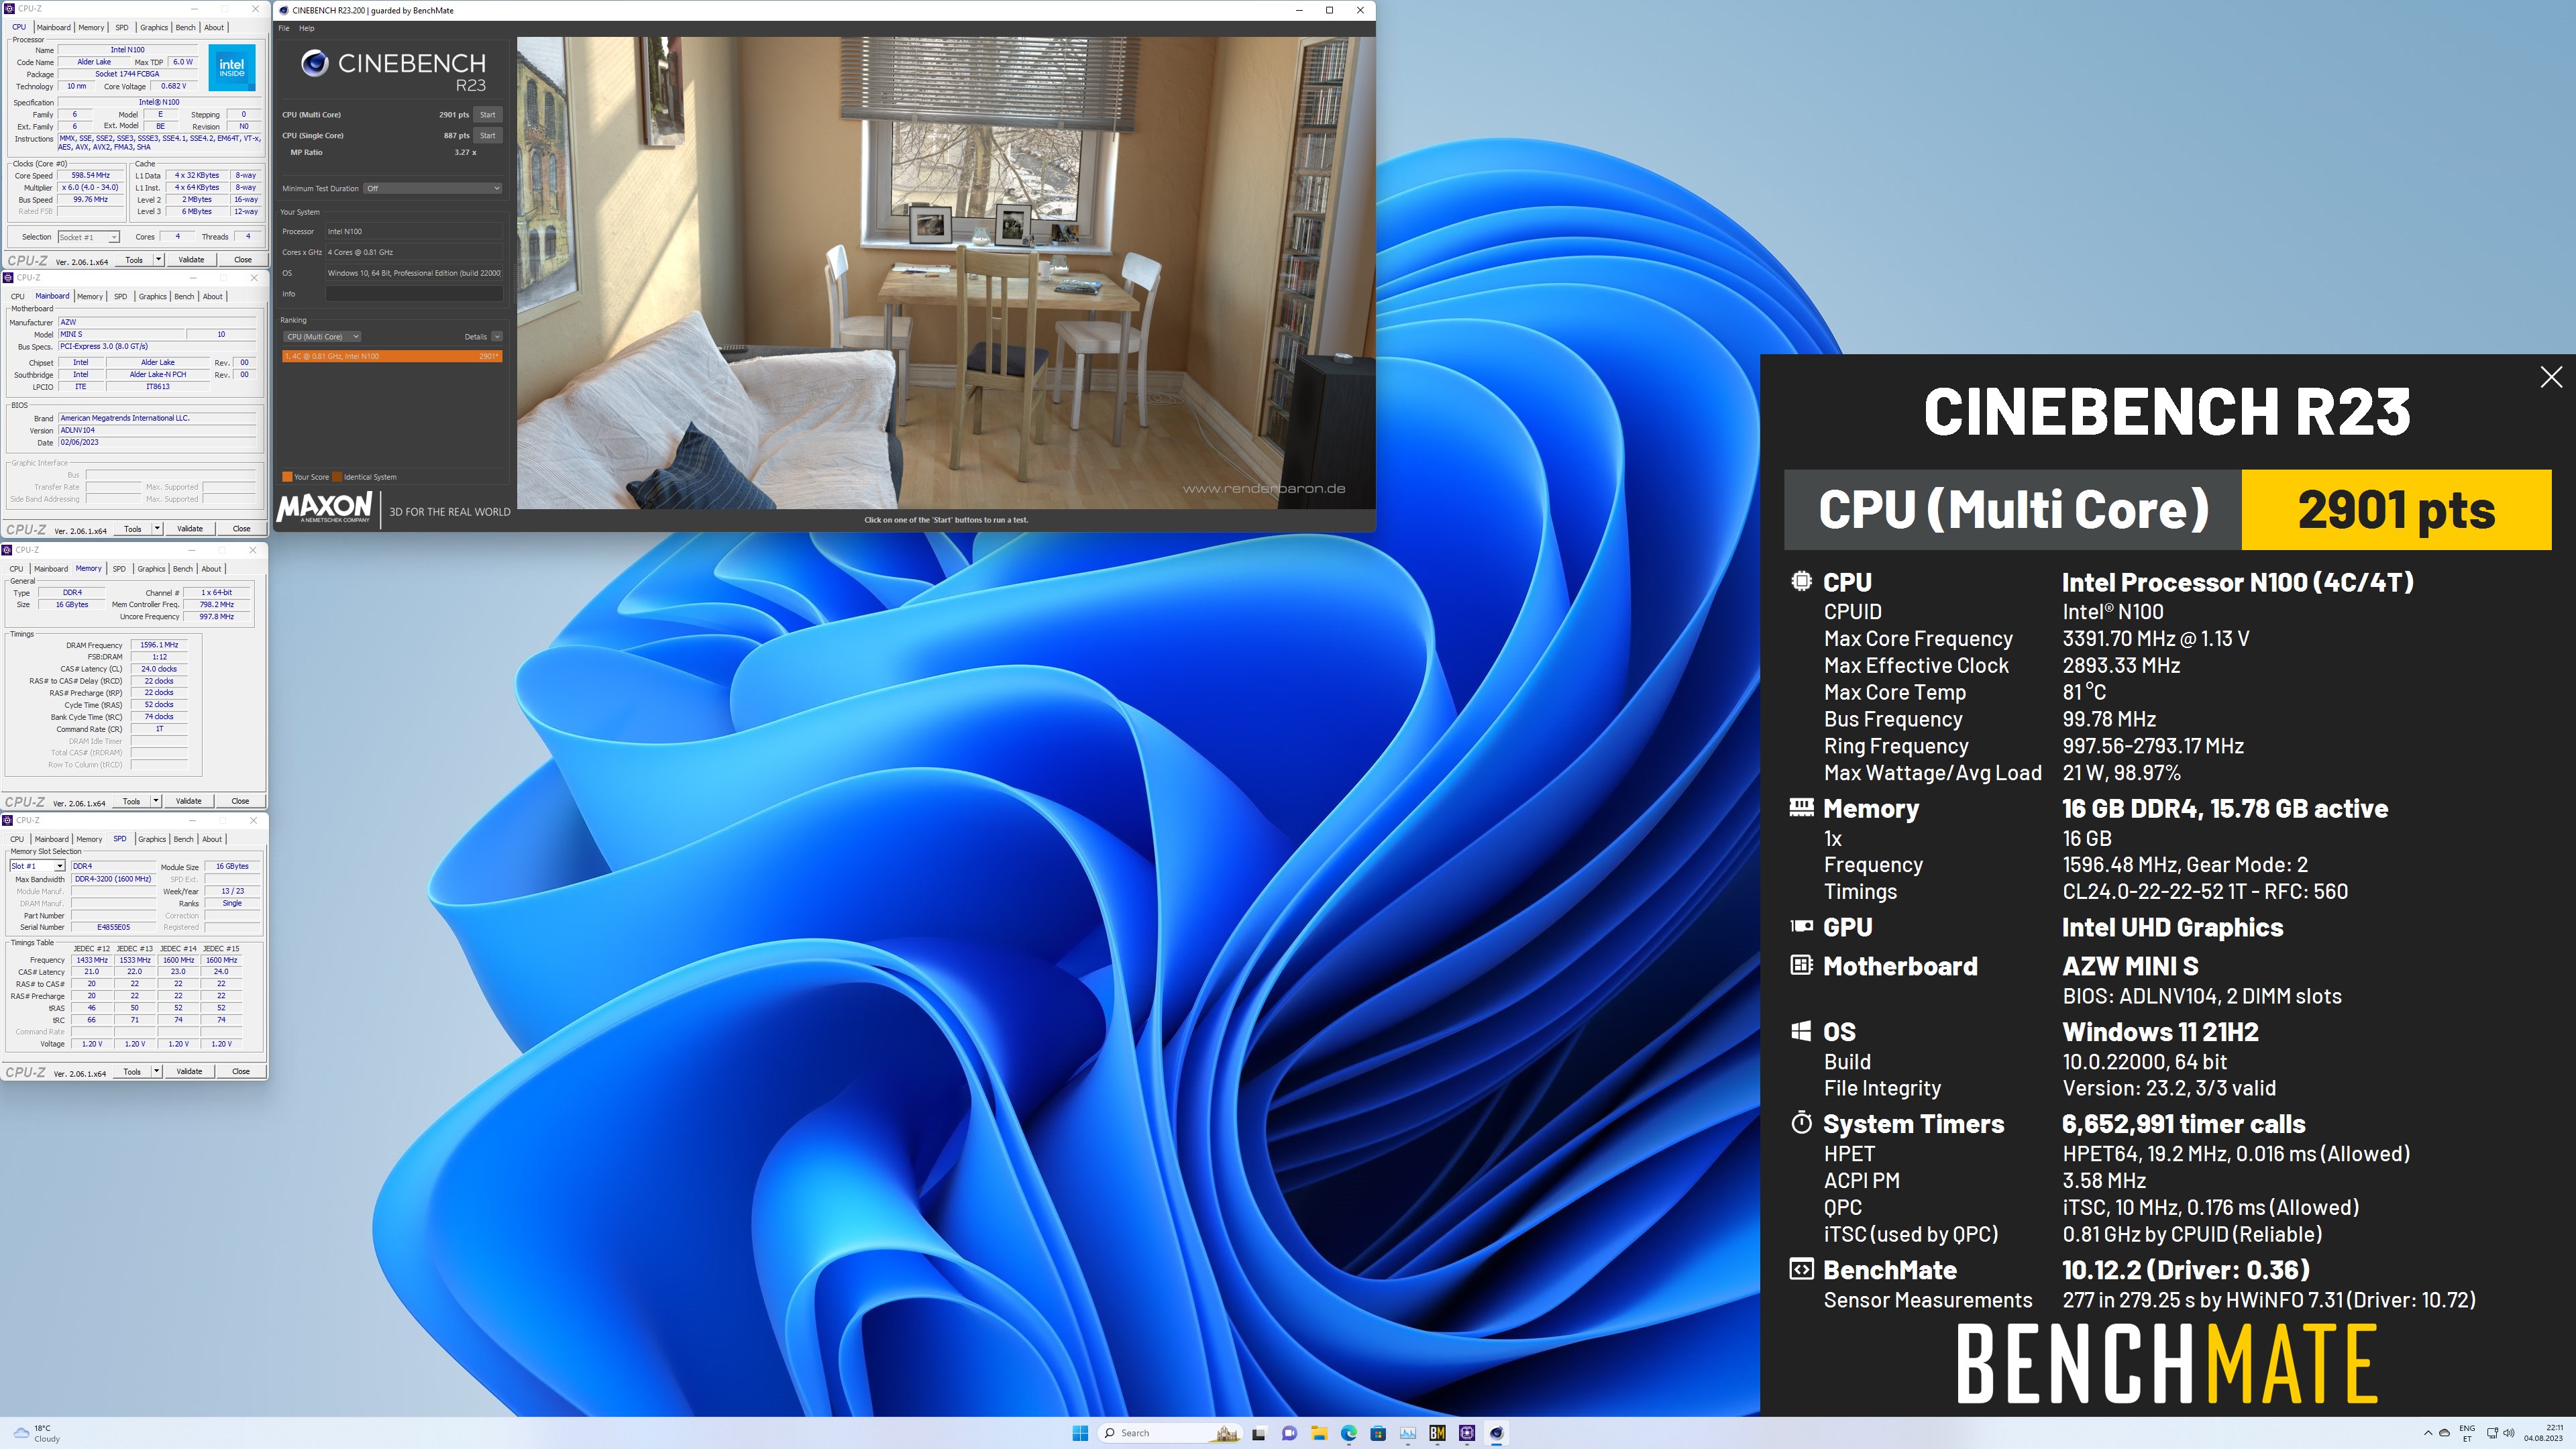2576x1449 pixels.
Task: Open the performance monitor taskbar icon
Action: pyautogui.click(x=1408, y=1433)
